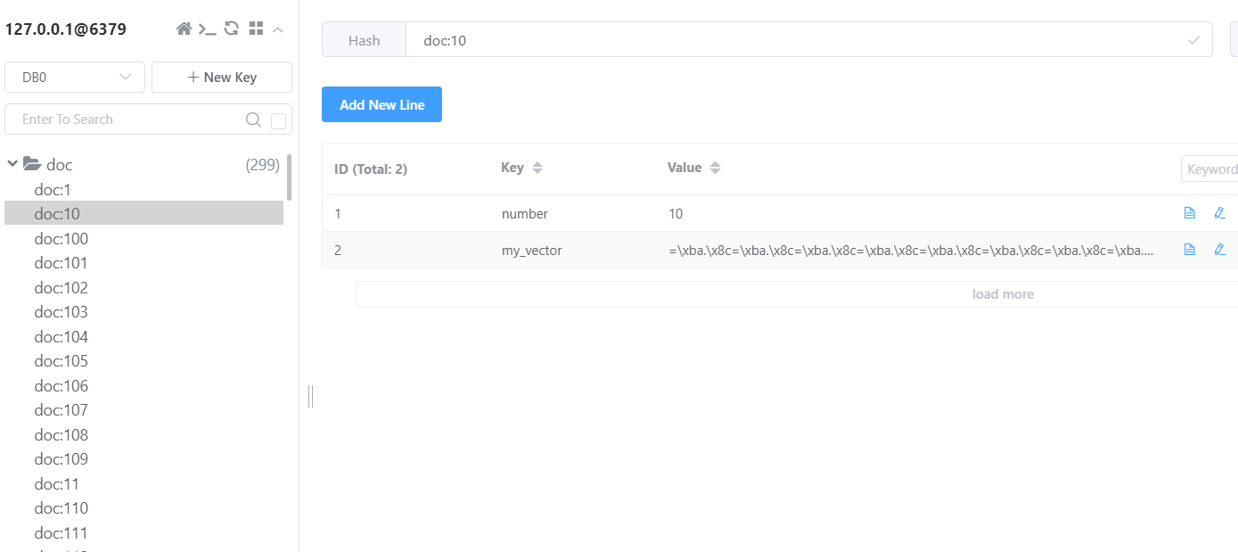Click the checkmark in the key name bar
Image resolution: width=1238 pixels, height=552 pixels.
[1195, 39]
